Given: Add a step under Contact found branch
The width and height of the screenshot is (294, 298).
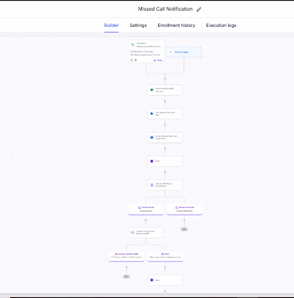Looking at the screenshot, I should (x=146, y=221).
